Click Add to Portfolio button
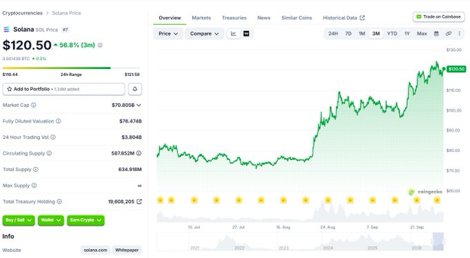 64,89
